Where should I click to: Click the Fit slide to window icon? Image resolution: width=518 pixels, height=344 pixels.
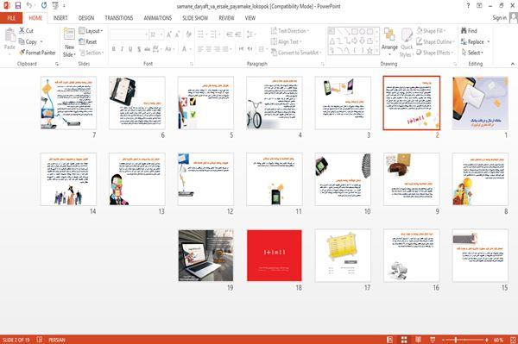click(513, 340)
